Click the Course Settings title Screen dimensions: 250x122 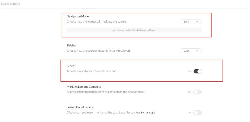[11, 4]
